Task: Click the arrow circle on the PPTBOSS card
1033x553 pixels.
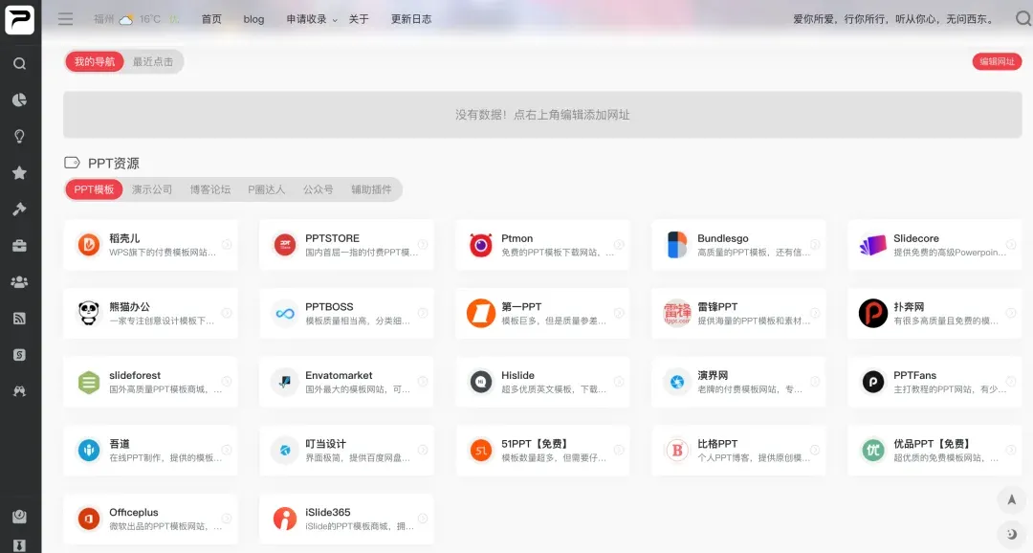Action: click(423, 313)
